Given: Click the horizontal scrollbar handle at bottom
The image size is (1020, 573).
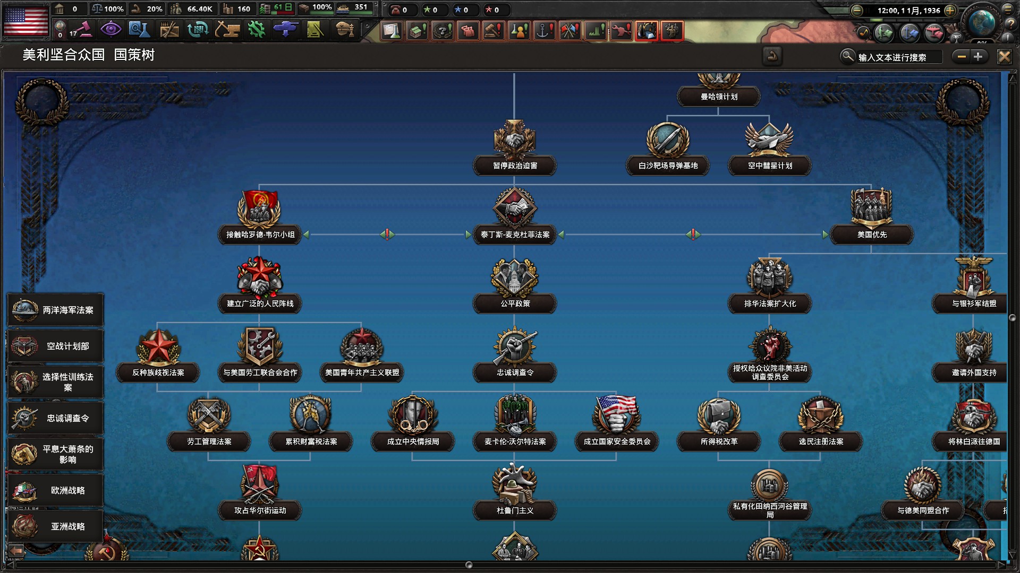Looking at the screenshot, I should click(469, 565).
